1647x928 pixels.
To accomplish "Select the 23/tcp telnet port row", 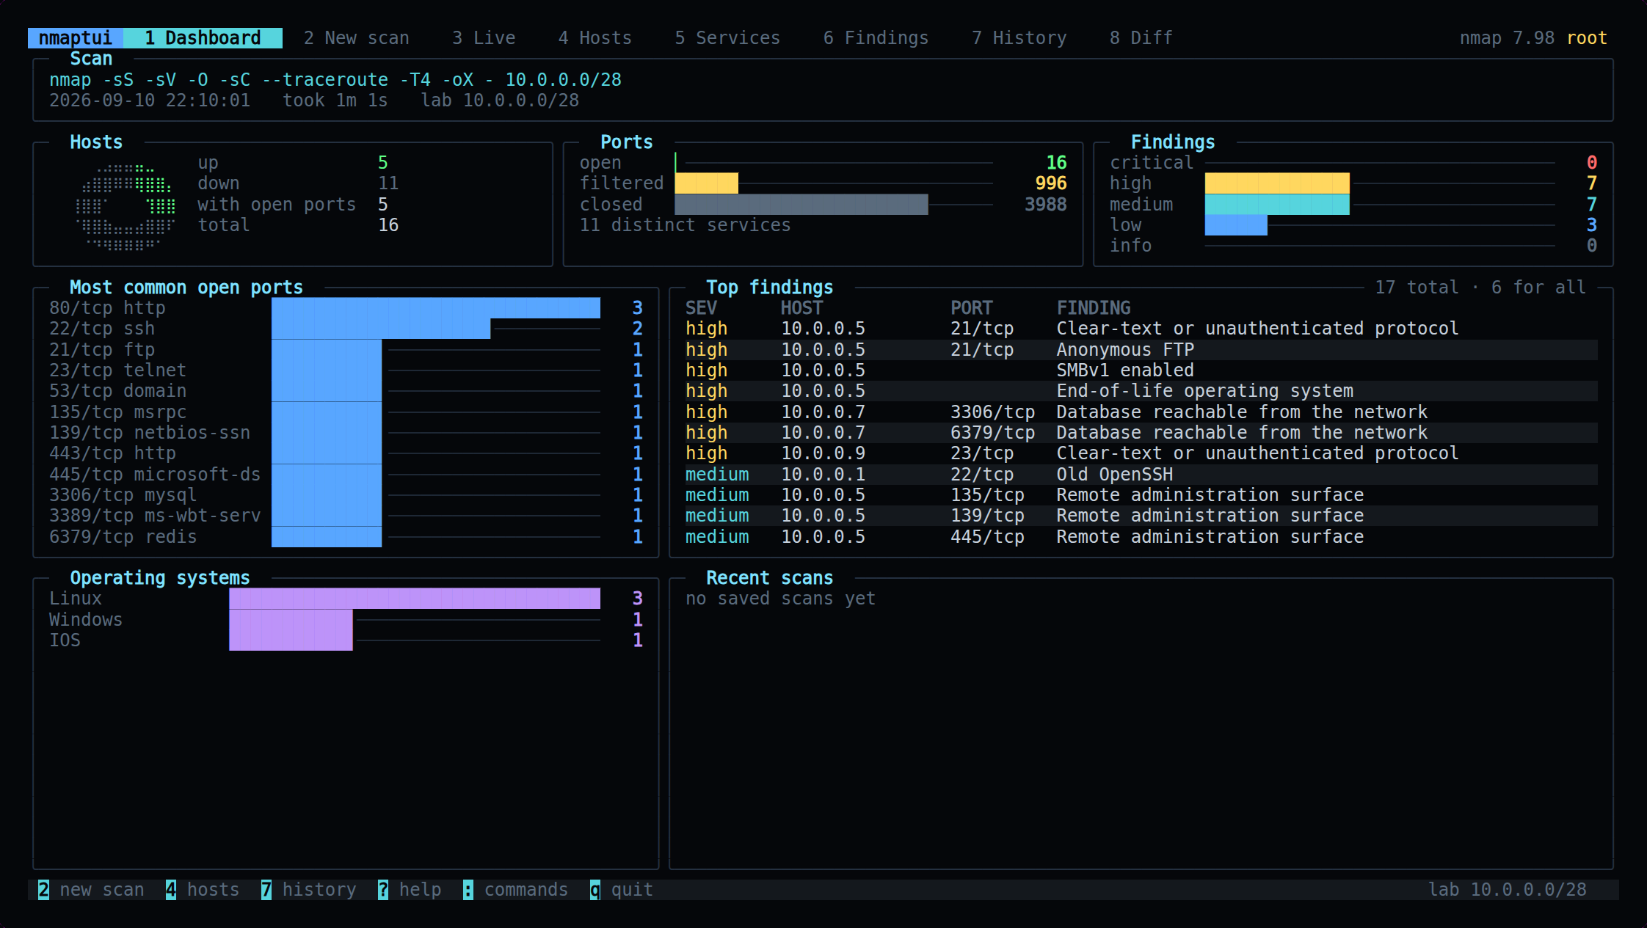I will click(346, 370).
